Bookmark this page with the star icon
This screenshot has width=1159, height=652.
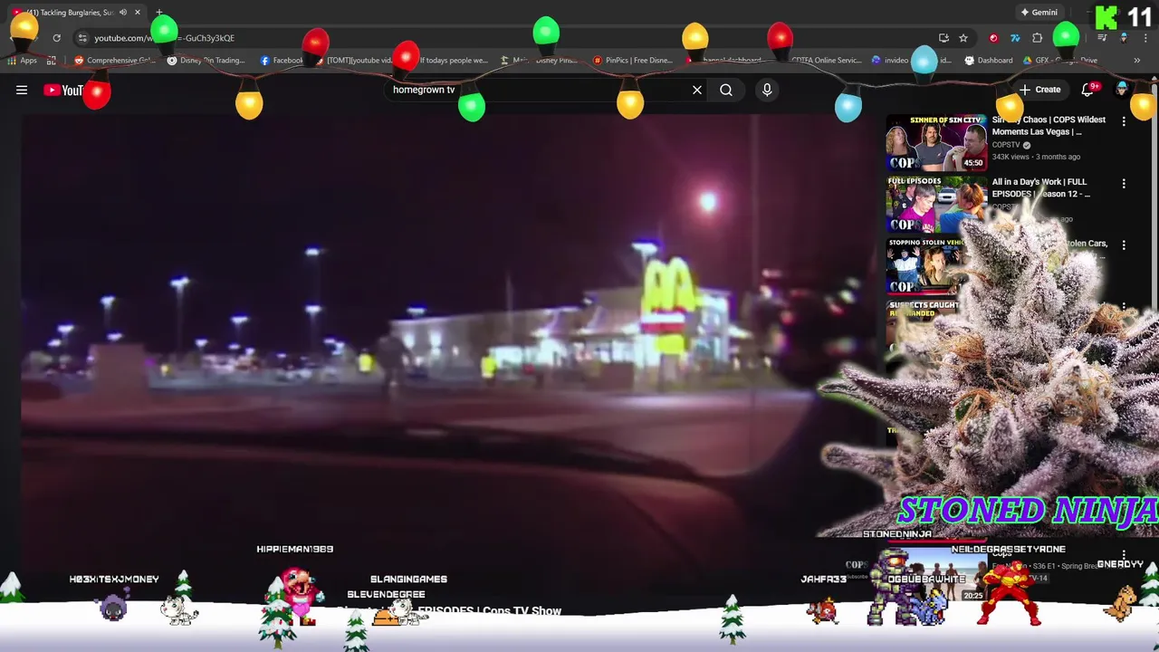[x=963, y=38]
